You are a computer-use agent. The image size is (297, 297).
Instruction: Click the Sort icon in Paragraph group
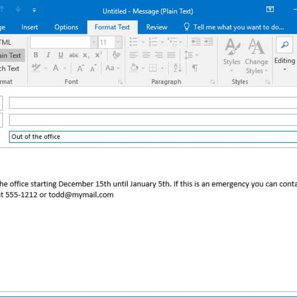pyautogui.click(x=177, y=68)
